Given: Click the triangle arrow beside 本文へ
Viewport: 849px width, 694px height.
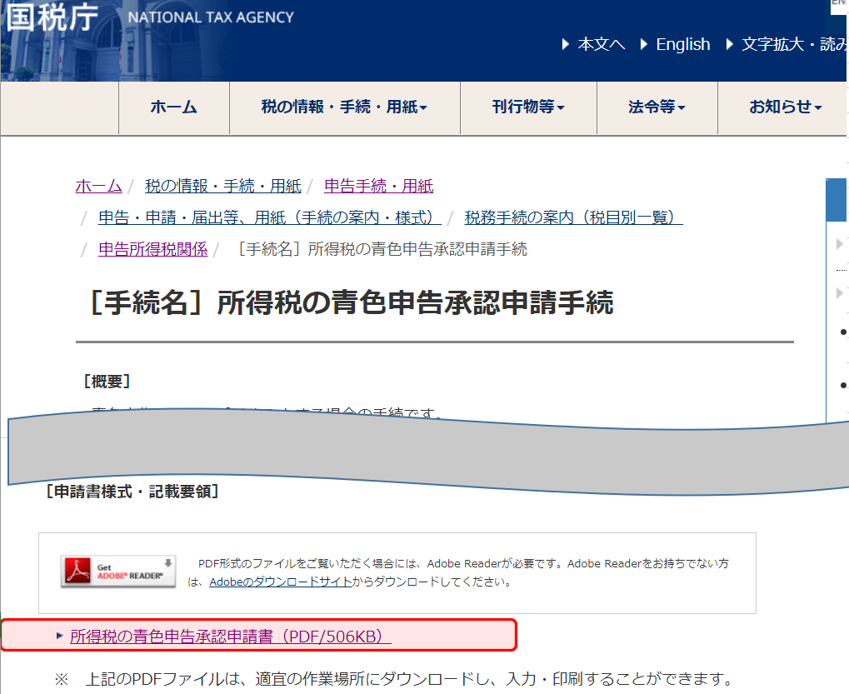Looking at the screenshot, I should tap(567, 44).
